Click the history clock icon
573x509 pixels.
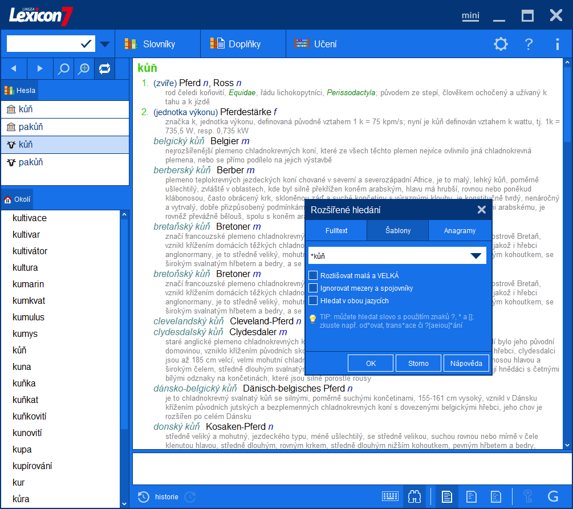144,496
